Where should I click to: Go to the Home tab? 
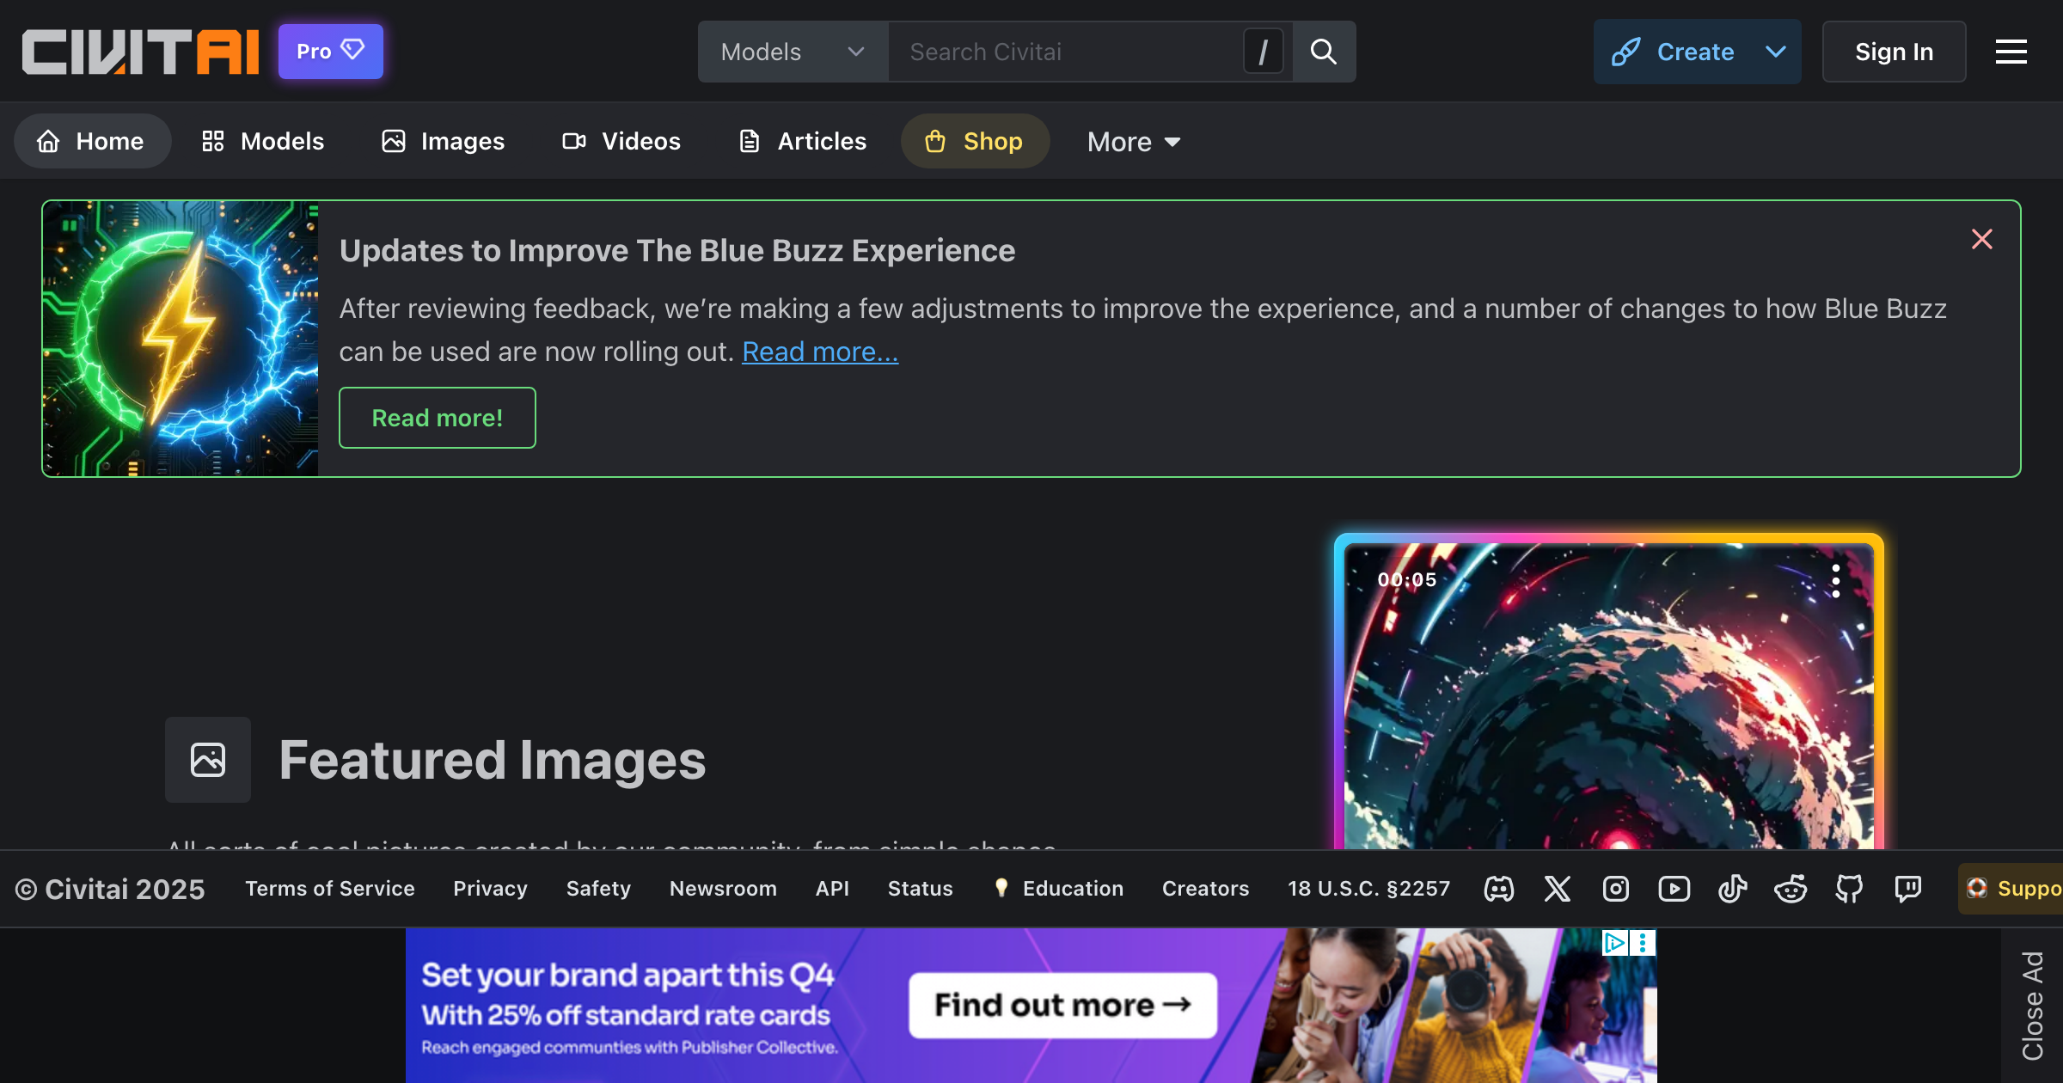pos(92,141)
